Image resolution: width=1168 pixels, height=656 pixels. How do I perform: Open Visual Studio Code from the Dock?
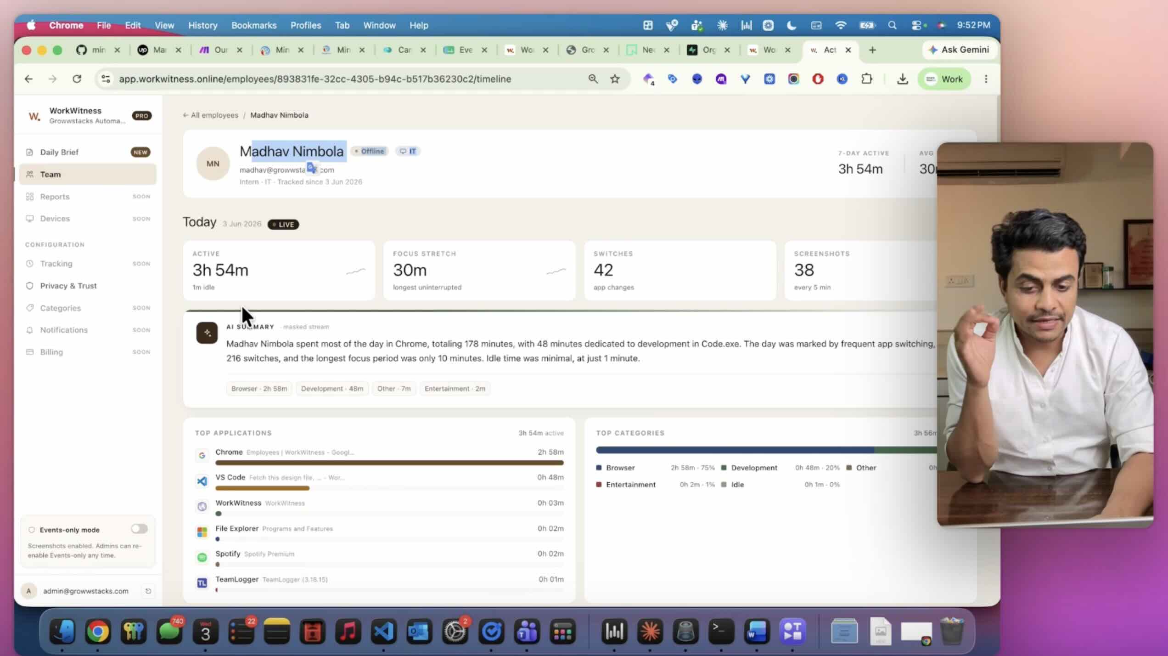(x=383, y=631)
